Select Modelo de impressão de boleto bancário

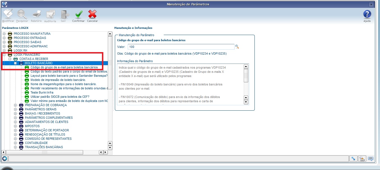(x=58, y=80)
